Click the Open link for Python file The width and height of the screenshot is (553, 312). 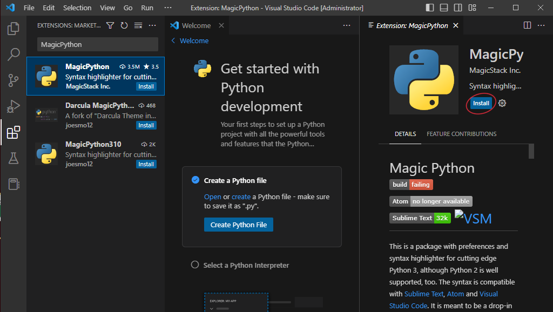213,196
